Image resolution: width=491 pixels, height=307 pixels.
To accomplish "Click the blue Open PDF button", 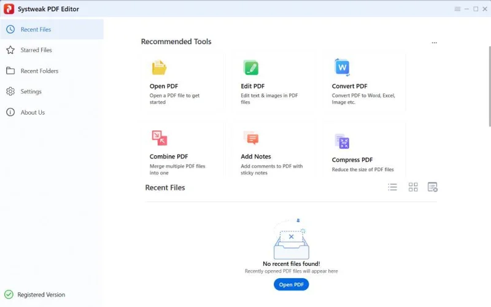I will point(291,285).
